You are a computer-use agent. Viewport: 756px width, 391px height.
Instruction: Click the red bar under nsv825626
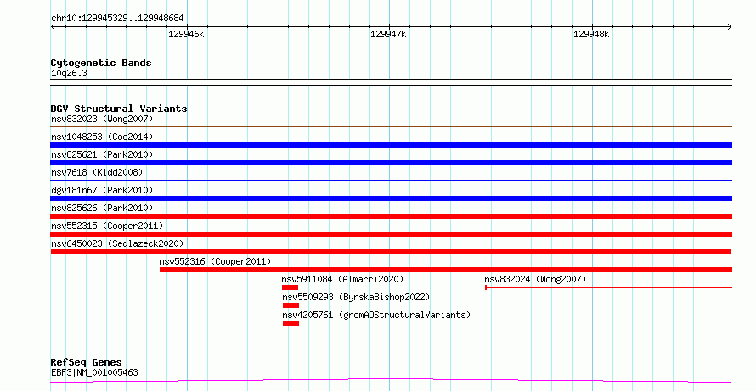(x=391, y=216)
